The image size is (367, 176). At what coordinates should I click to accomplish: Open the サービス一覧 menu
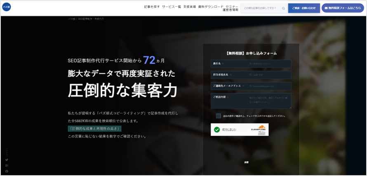pos(172,7)
